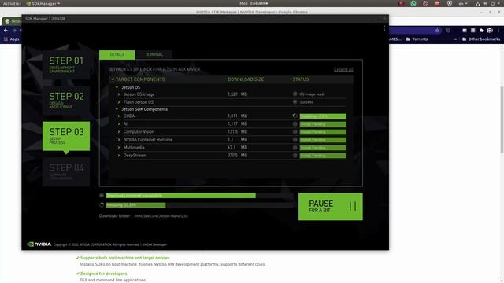Click the overall installing spinner icon
Screen dimensions: 504x283
click(x=102, y=204)
